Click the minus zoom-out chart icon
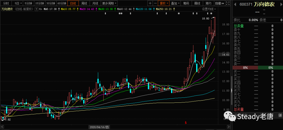The width and height of the screenshot is (283, 130). [155, 3]
